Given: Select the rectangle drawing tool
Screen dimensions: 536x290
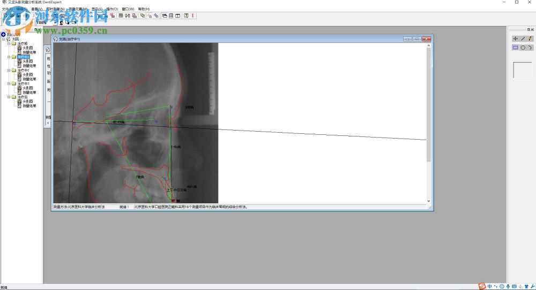Looking at the screenshot, I should pos(516,48).
